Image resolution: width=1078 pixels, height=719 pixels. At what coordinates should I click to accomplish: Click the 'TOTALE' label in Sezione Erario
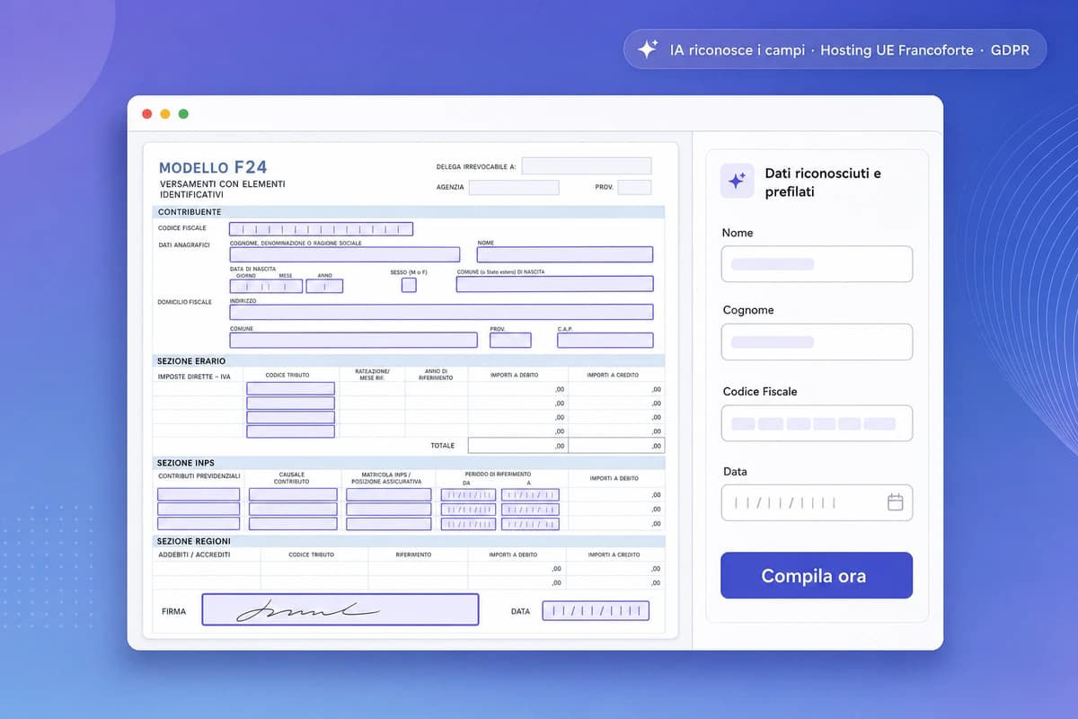(442, 445)
